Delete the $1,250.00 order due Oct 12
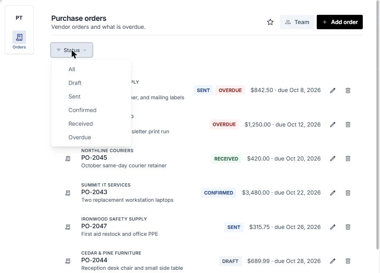Image resolution: width=380 pixels, height=273 pixels. pos(348,124)
